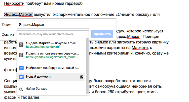Open Новый документ in a new window icon
The image size is (189, 102).
tap(81, 77)
